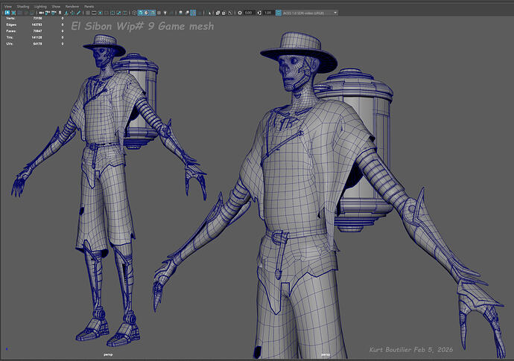The width and height of the screenshot is (514, 361).
Task: Click the gamma icon in panel toolbar
Action: coord(258,13)
